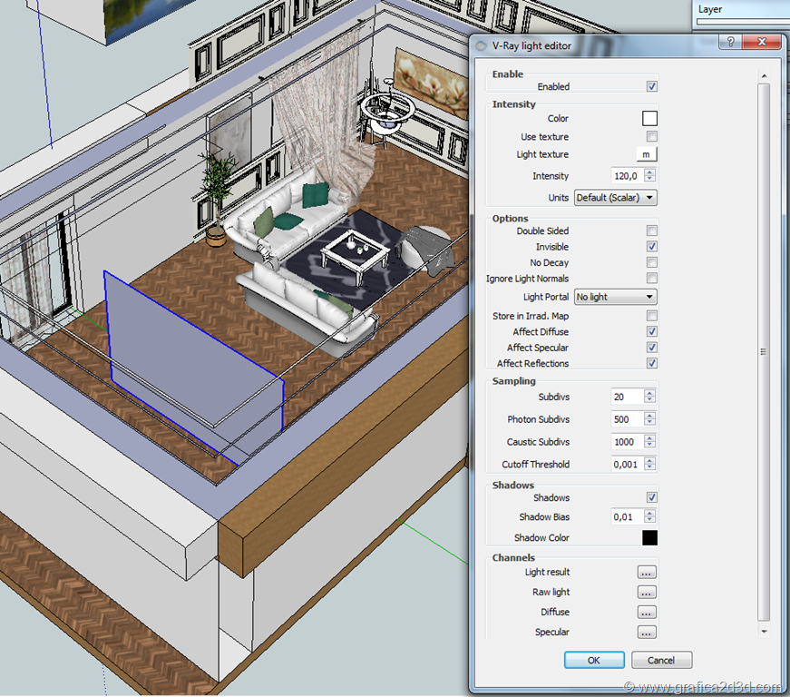Expand the Light Portal dropdown

click(x=615, y=297)
